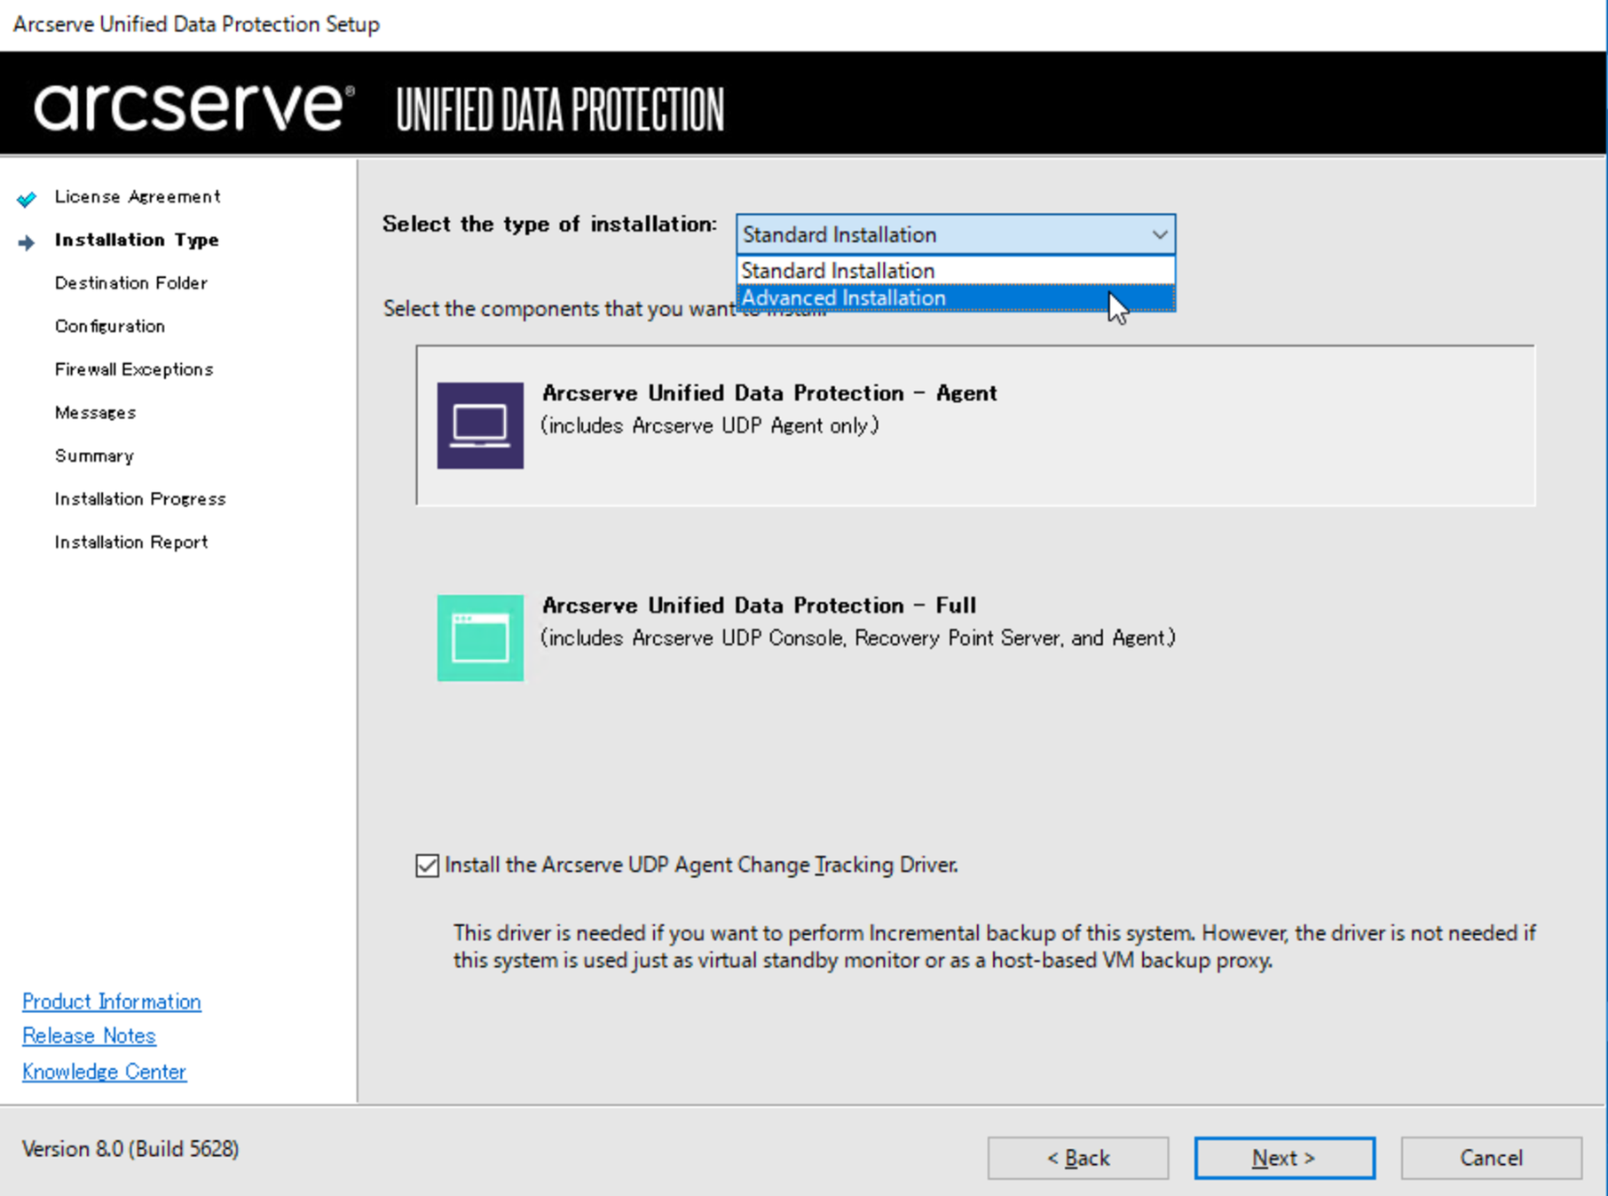Select the green window Full installation icon
The height and width of the screenshot is (1196, 1608).
click(x=480, y=638)
